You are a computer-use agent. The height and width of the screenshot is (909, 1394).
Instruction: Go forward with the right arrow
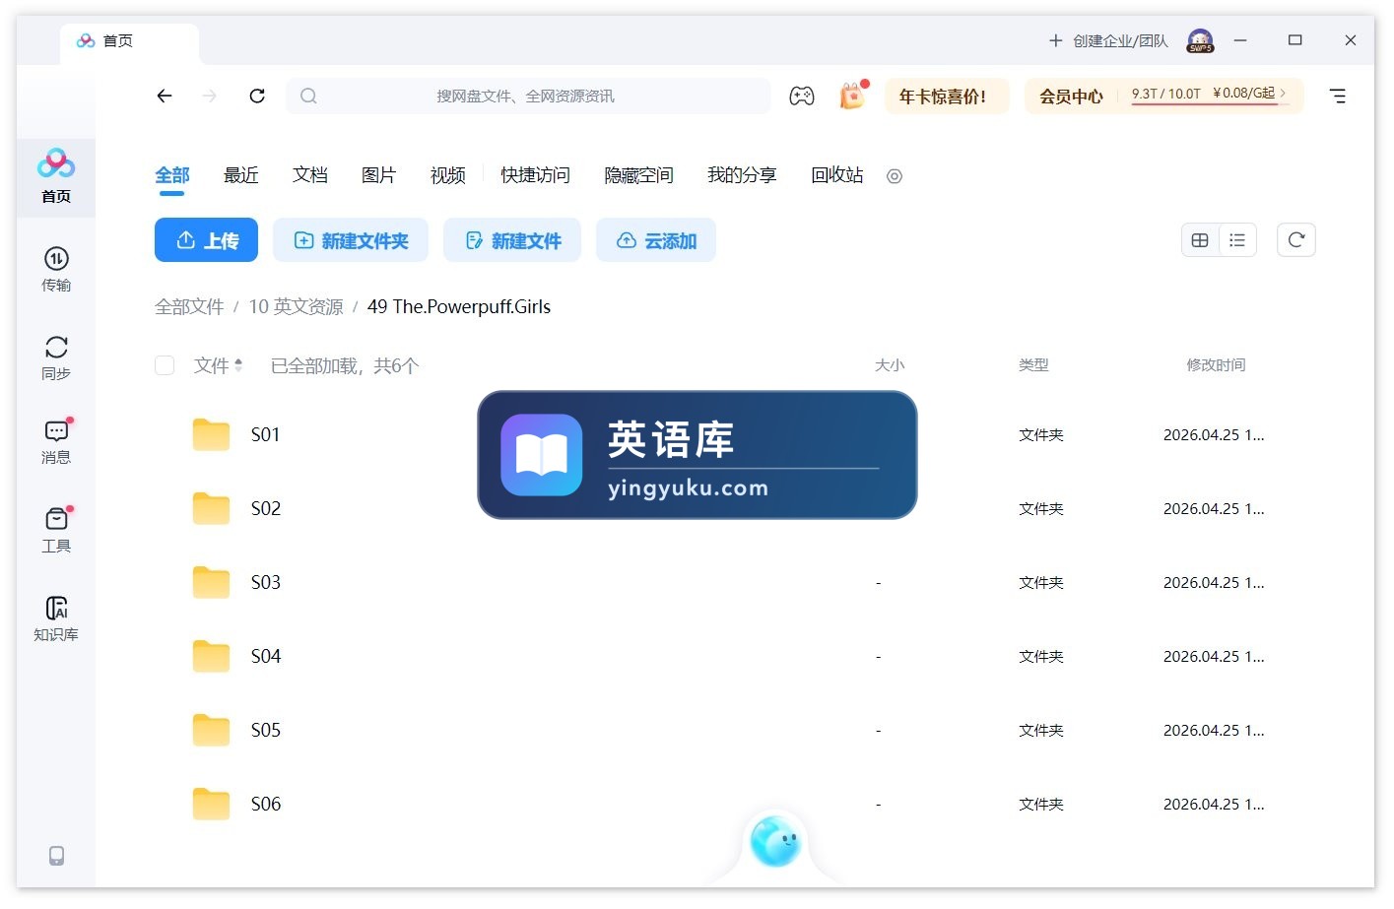click(210, 96)
